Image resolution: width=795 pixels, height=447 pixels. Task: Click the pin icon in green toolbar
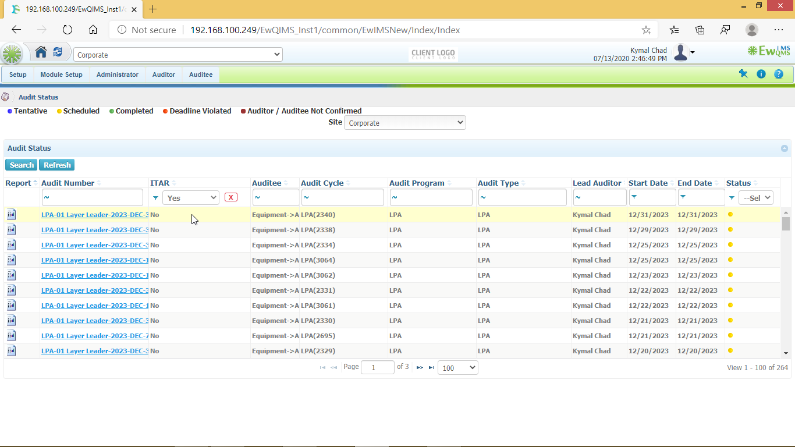[743, 74]
